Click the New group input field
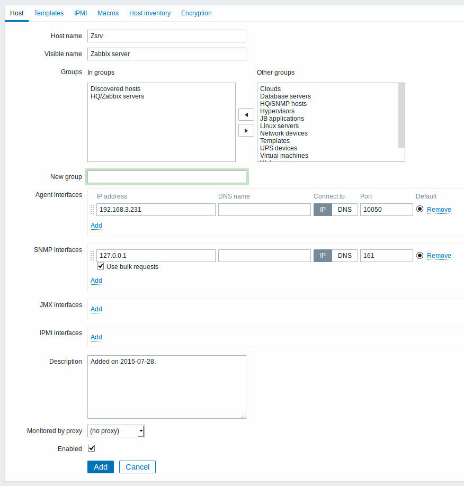Image resolution: width=464 pixels, height=486 pixels. [x=167, y=177]
